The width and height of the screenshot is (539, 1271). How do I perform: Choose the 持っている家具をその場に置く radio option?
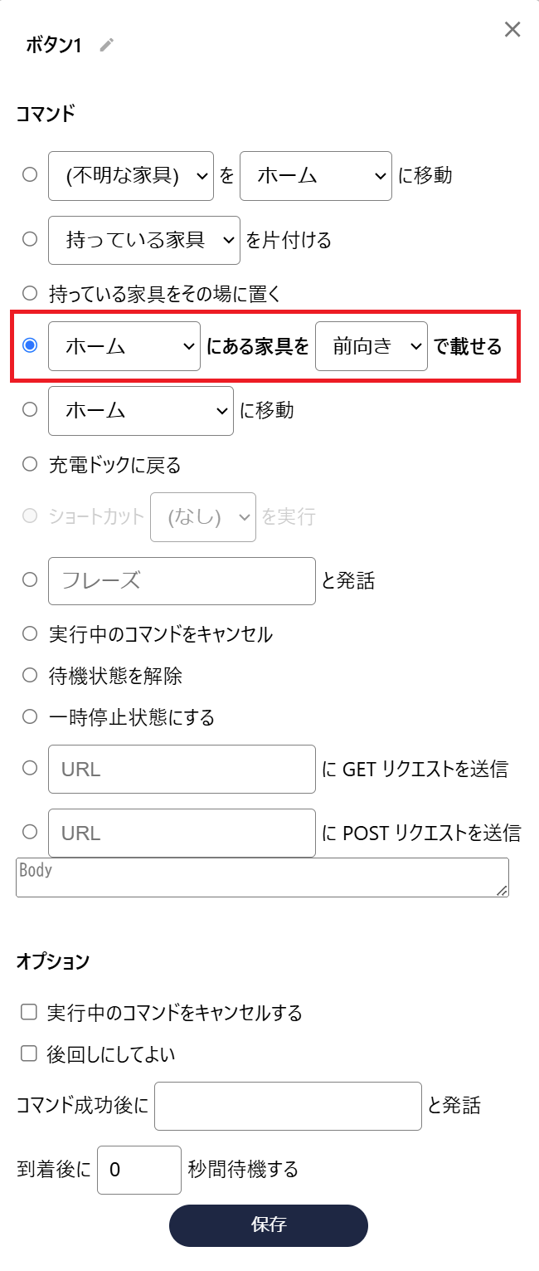pyautogui.click(x=31, y=292)
